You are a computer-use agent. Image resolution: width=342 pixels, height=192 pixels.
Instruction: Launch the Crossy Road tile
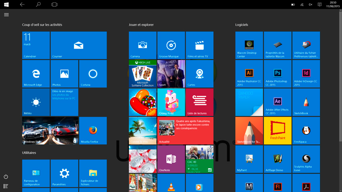coord(171,102)
